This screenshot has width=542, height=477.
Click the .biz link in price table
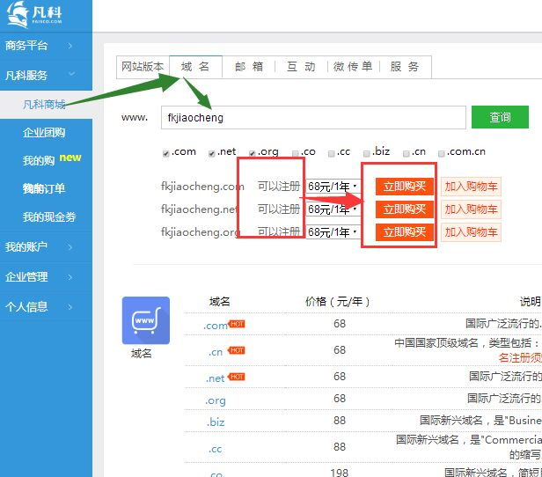click(216, 422)
